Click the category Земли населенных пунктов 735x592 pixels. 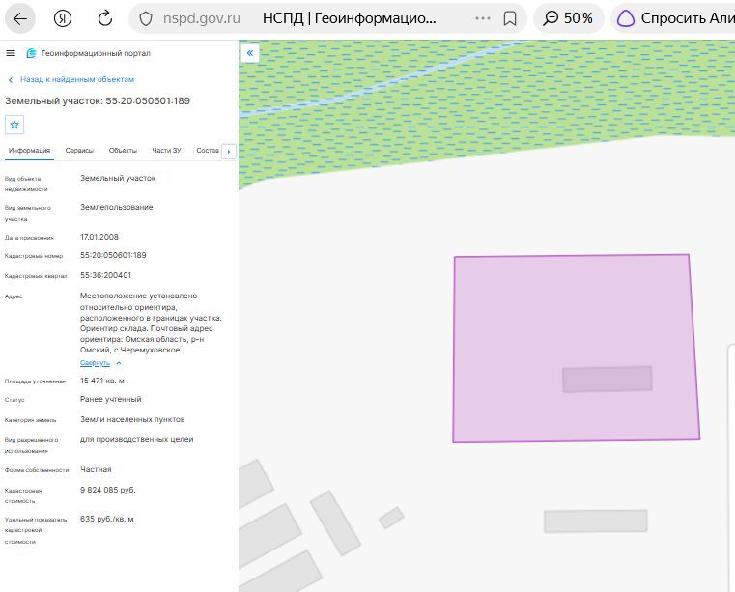132,419
